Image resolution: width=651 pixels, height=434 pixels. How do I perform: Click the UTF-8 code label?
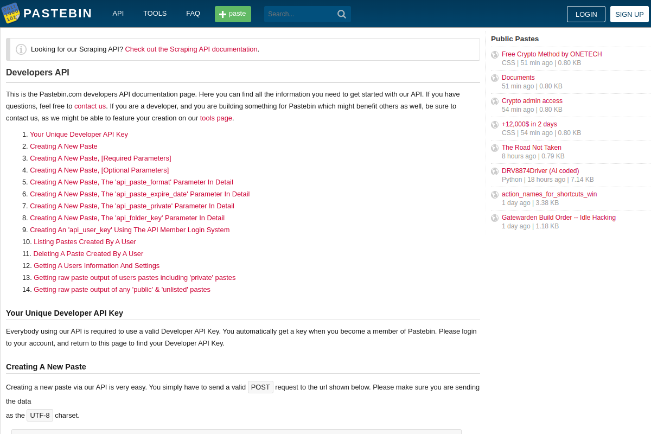[40, 416]
